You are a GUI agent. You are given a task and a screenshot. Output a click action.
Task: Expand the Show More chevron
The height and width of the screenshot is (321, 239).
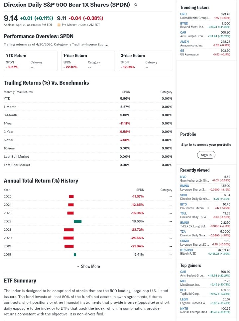pyautogui.click(x=88, y=266)
